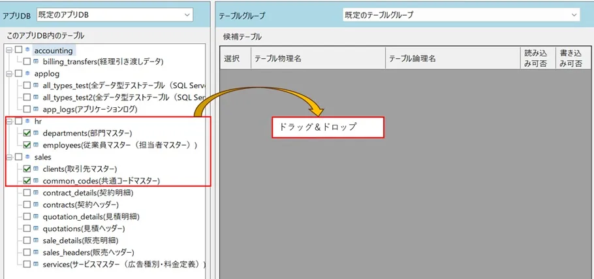The width and height of the screenshot is (594, 279).
Task: Select the quotations(見積ヘッダー) row
Action: pos(84,229)
